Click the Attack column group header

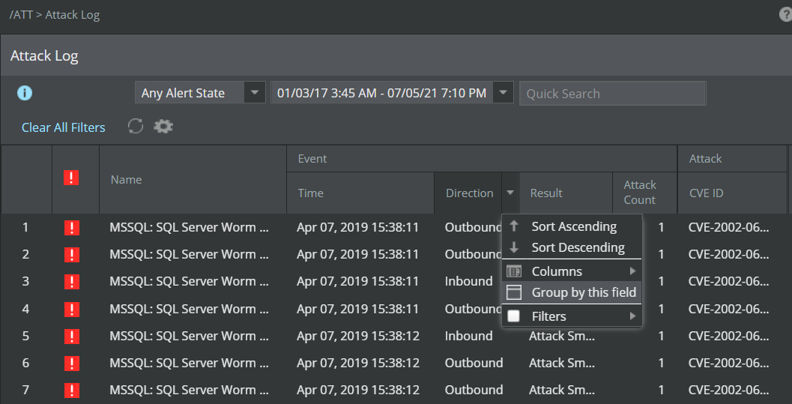pyautogui.click(x=732, y=159)
